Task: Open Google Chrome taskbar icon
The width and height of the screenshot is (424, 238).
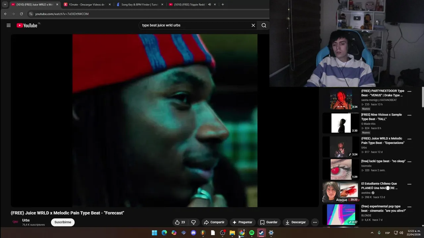Action: (x=242, y=233)
